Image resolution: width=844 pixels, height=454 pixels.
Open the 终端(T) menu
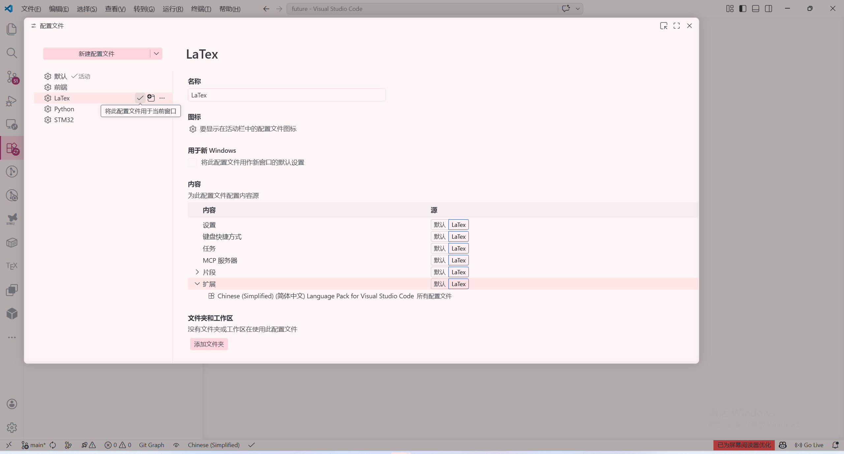[x=201, y=9]
